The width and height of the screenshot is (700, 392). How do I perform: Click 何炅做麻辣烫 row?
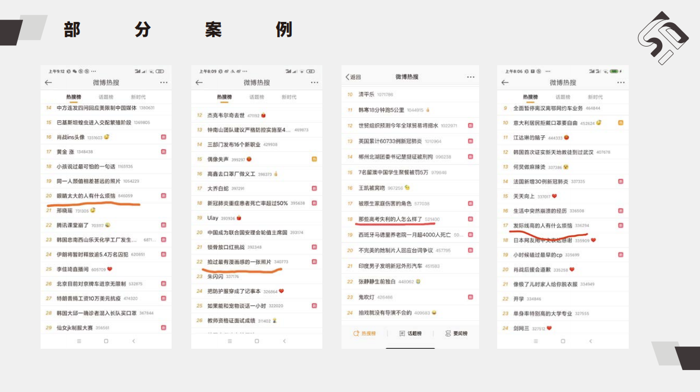click(x=563, y=167)
